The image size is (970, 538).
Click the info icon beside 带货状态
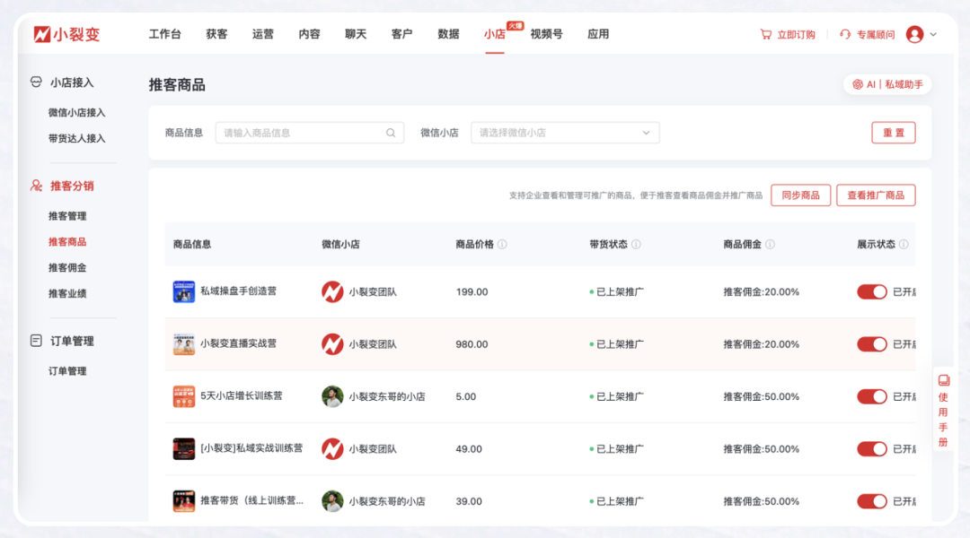636,244
